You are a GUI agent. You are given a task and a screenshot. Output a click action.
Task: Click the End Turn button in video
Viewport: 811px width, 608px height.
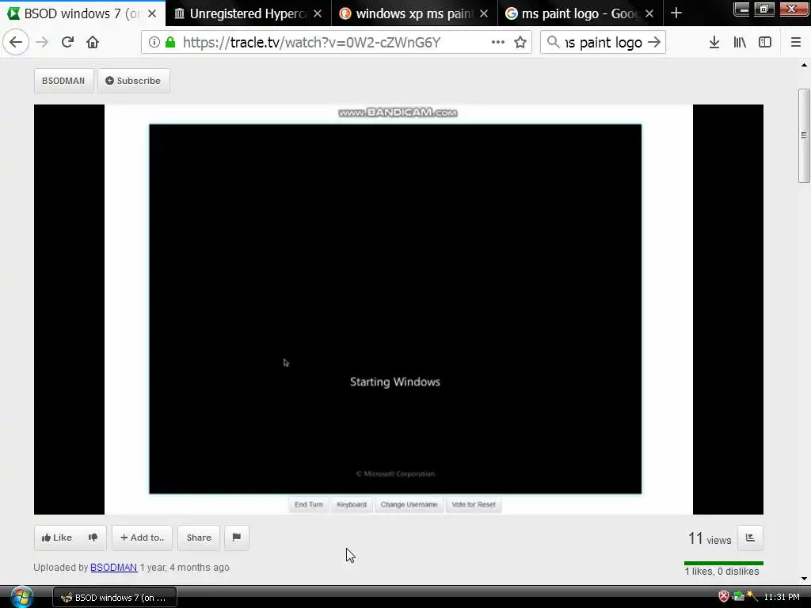coord(308,504)
